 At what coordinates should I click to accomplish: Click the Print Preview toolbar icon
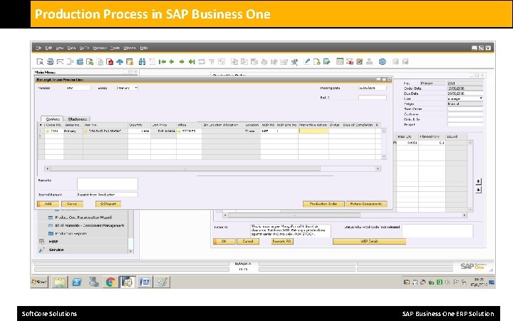coord(40,61)
